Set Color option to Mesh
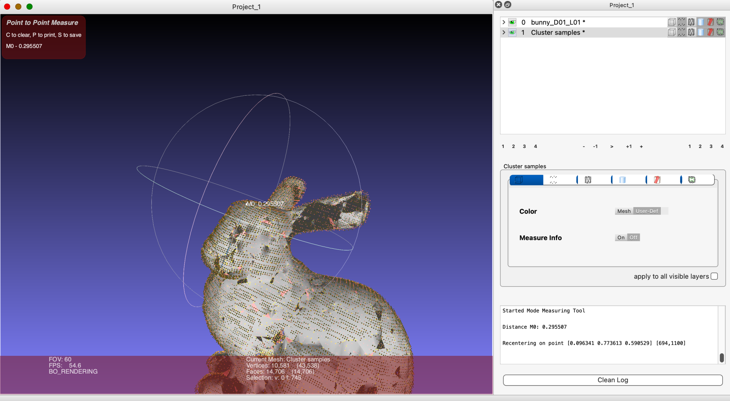The image size is (730, 401). [624, 211]
